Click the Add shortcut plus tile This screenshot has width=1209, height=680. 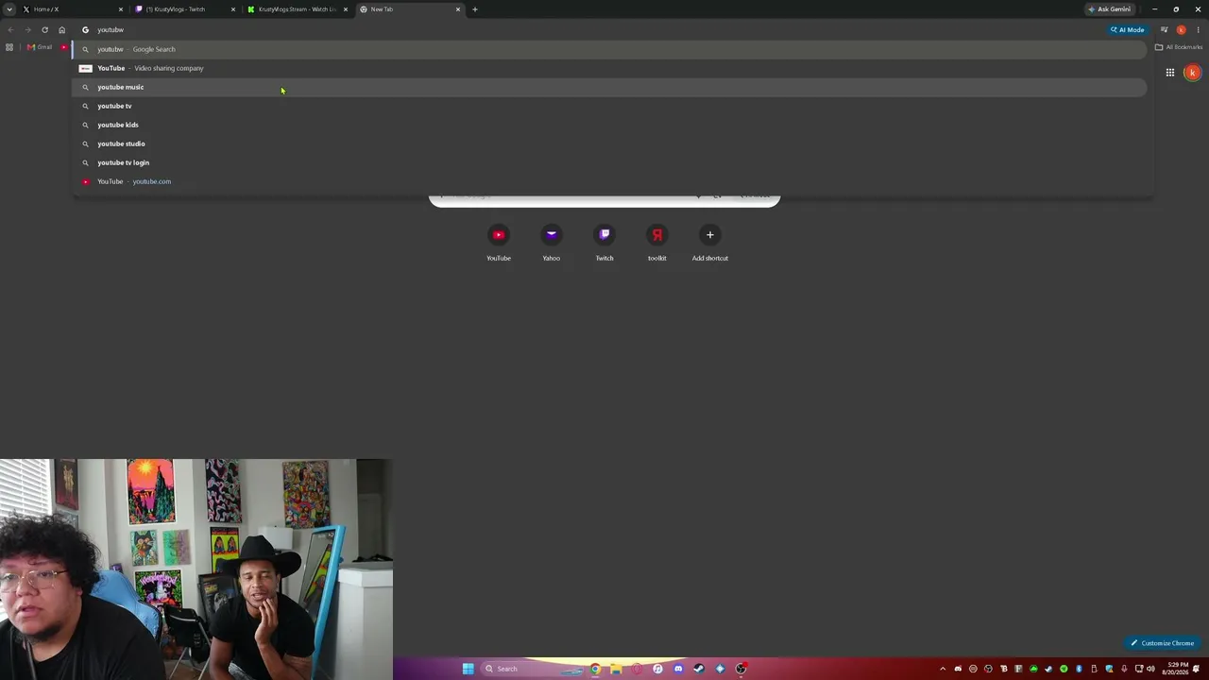click(x=710, y=242)
